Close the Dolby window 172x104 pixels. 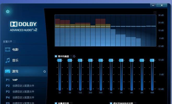[x=162, y=5]
